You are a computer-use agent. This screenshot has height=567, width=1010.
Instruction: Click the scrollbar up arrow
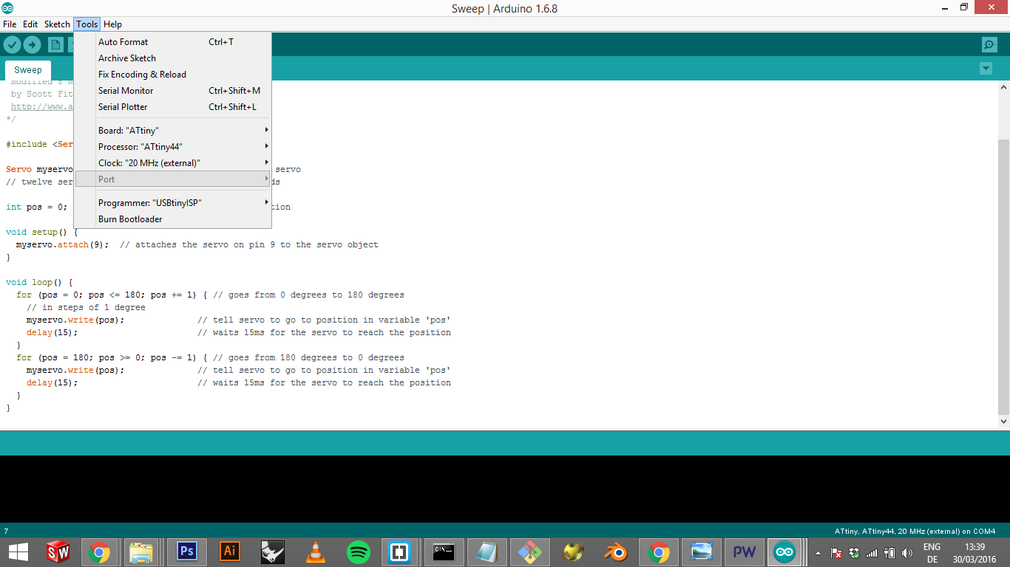click(x=1003, y=87)
